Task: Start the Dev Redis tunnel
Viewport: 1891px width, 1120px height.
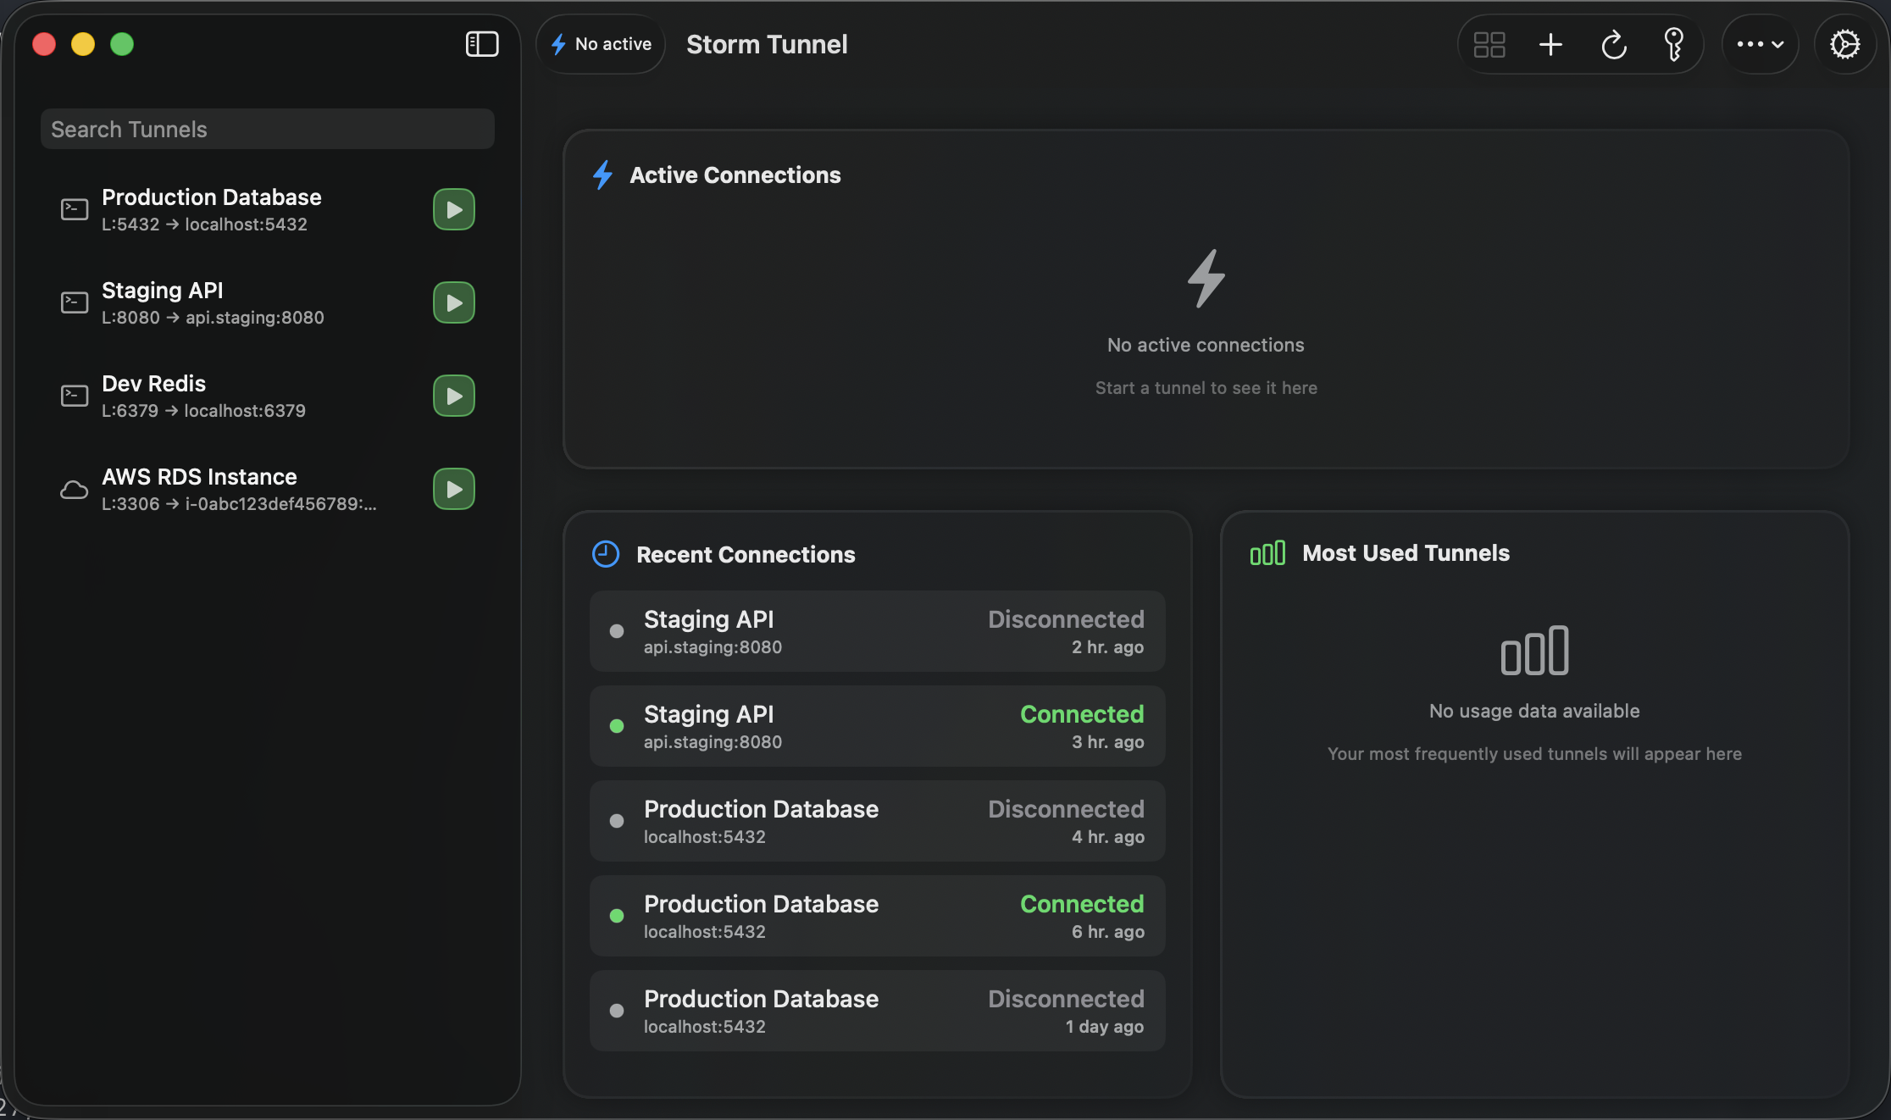Action: point(453,396)
